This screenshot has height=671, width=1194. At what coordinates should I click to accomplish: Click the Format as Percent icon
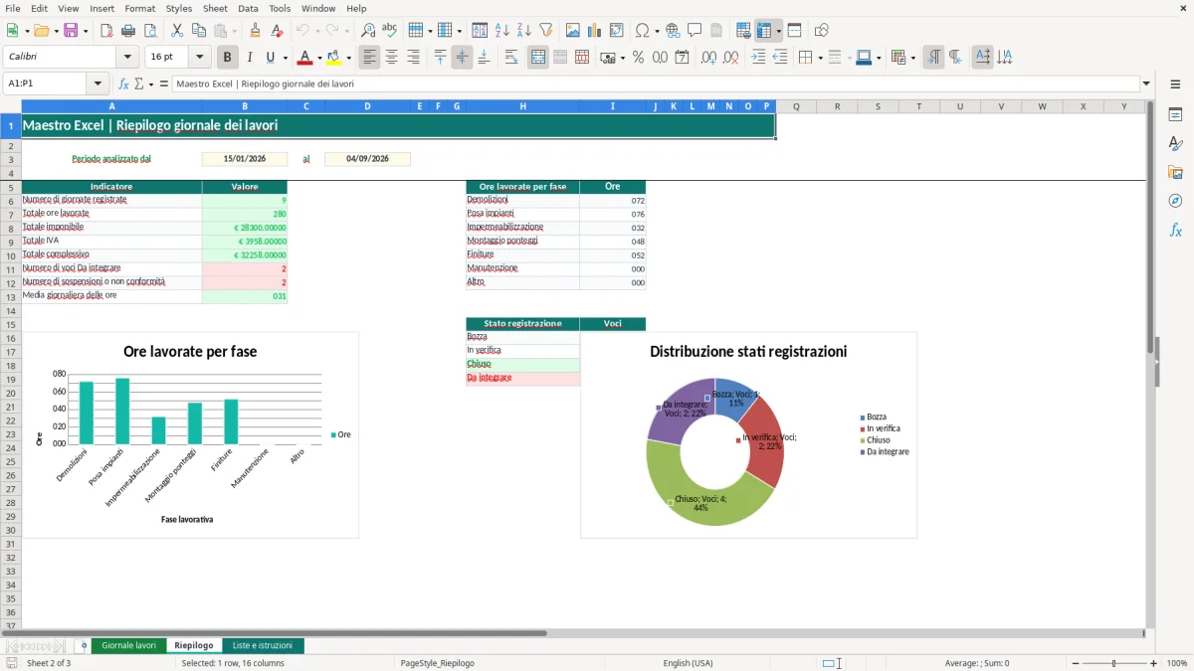(x=638, y=58)
